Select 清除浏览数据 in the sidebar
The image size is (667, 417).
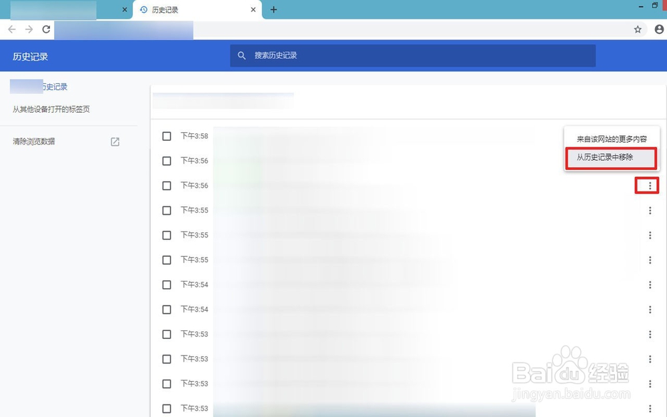(34, 141)
